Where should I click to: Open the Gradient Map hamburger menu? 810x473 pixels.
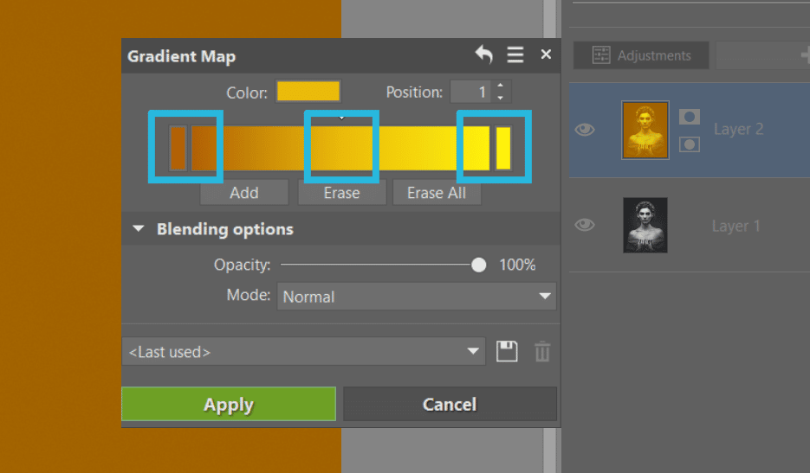tap(515, 55)
